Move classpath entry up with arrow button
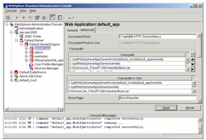This screenshot has height=140, width=206. point(193,59)
